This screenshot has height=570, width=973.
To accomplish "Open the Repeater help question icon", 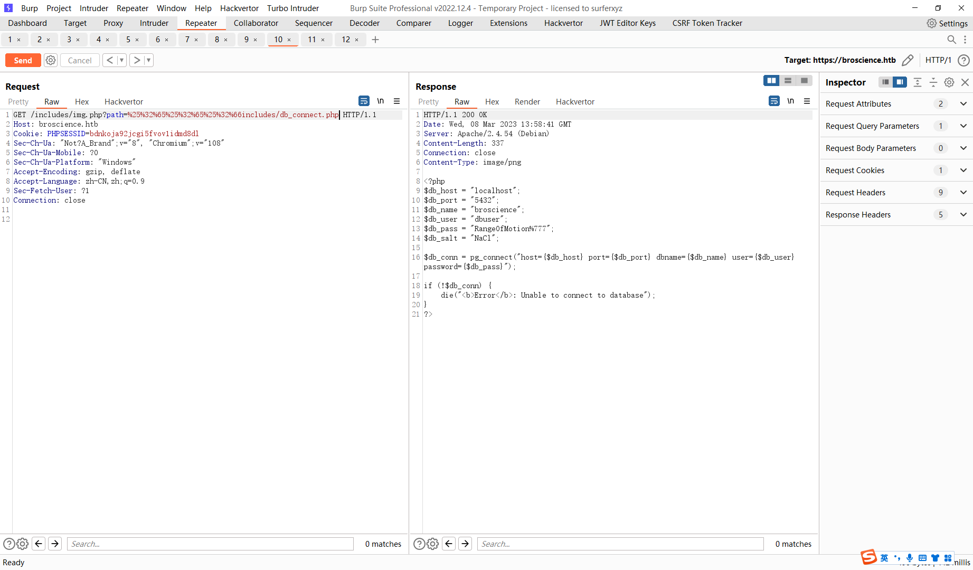I will tap(963, 60).
